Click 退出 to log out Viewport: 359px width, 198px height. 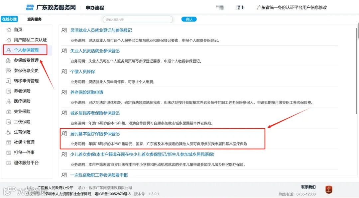(240, 7)
